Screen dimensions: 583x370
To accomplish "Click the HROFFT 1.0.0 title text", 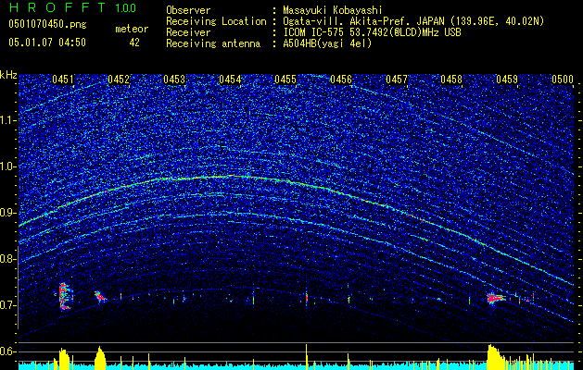I will (72, 7).
